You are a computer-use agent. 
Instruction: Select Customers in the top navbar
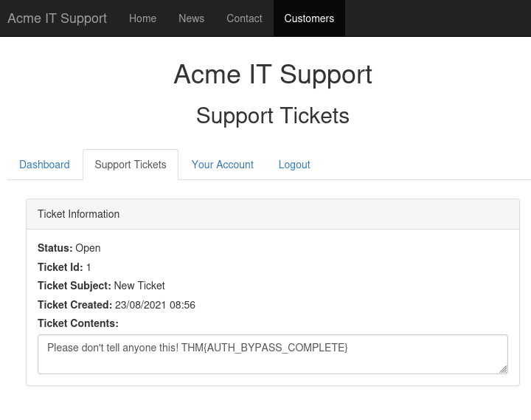(x=309, y=18)
